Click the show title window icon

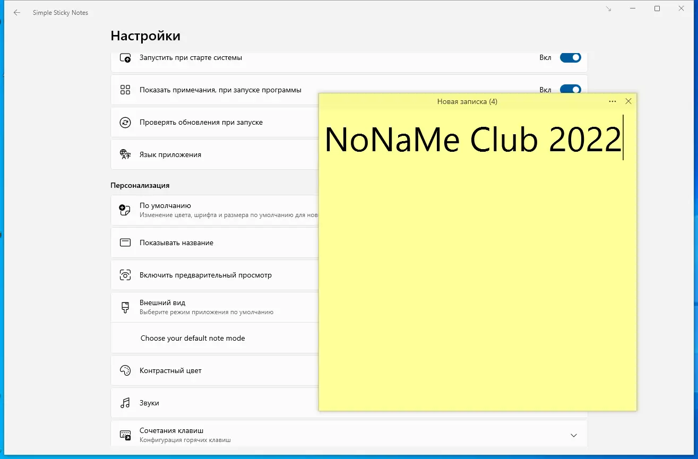(125, 243)
